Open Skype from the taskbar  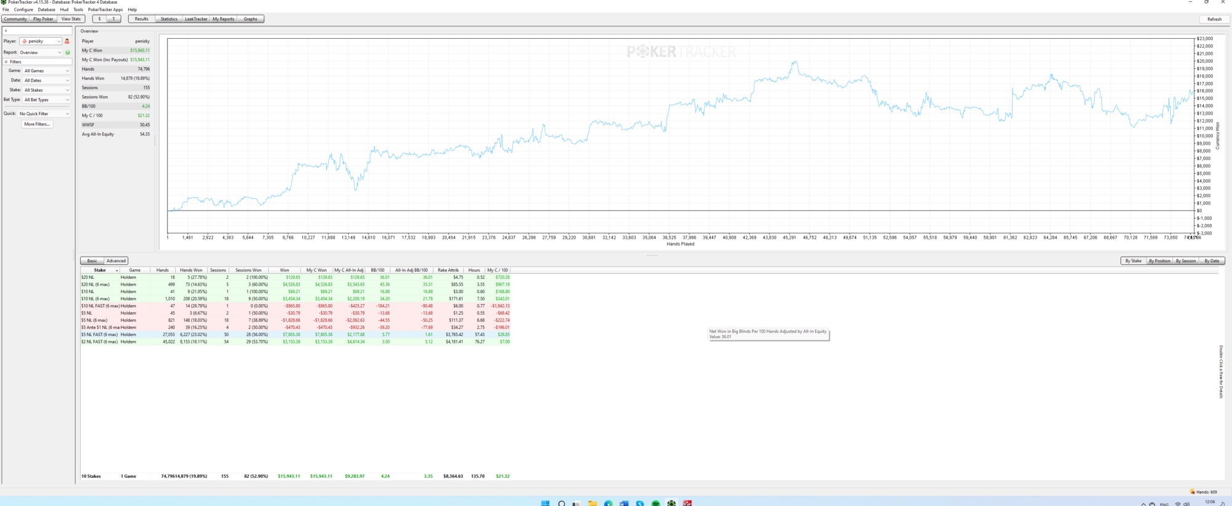click(x=640, y=503)
